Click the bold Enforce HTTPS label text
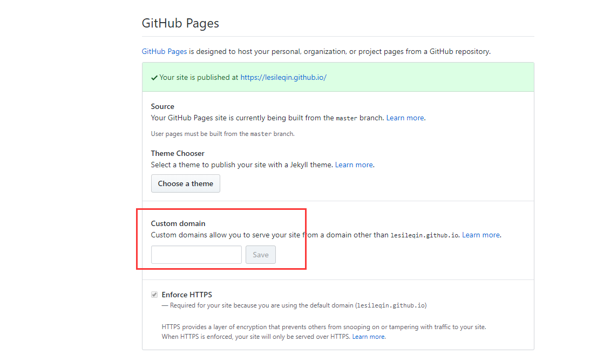The height and width of the screenshot is (355, 590). pos(188,295)
